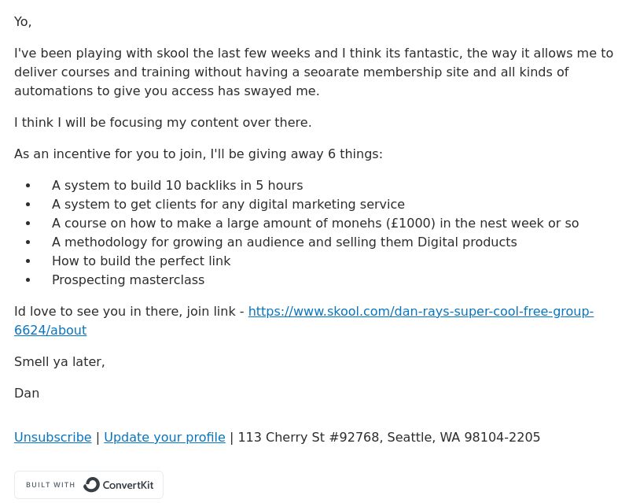Click the Built with ConvertKit badge
Viewport: 629px width, 503px height.
click(x=89, y=485)
